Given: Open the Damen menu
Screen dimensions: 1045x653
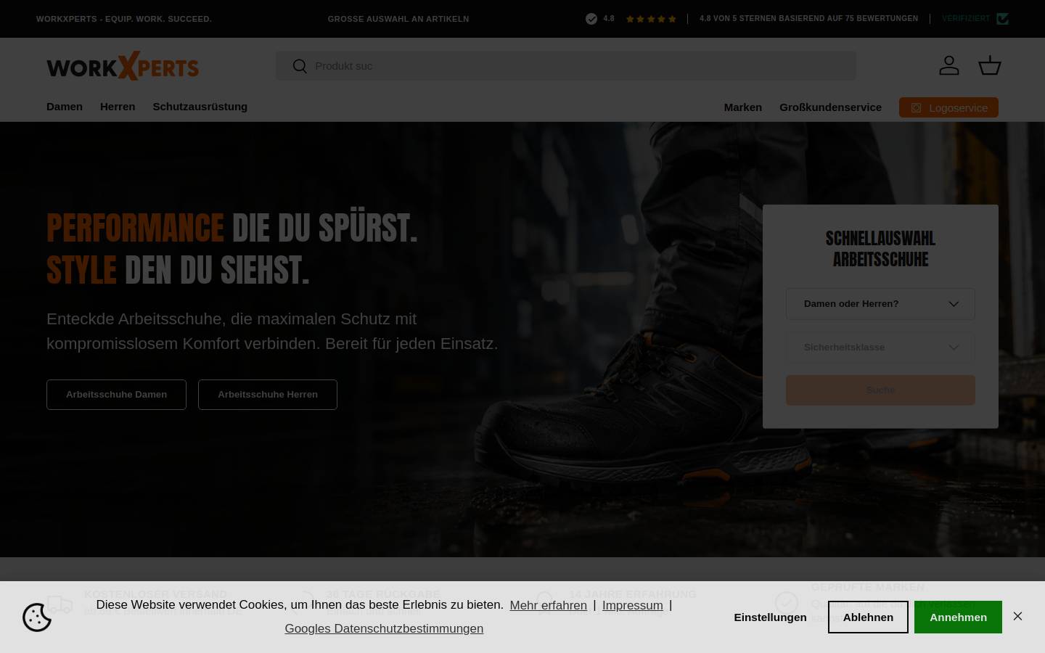Looking at the screenshot, I should 65,107.
